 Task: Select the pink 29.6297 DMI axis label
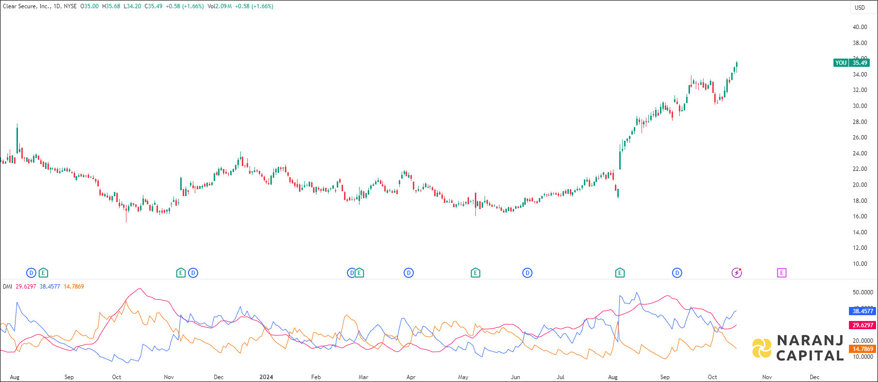coord(862,325)
